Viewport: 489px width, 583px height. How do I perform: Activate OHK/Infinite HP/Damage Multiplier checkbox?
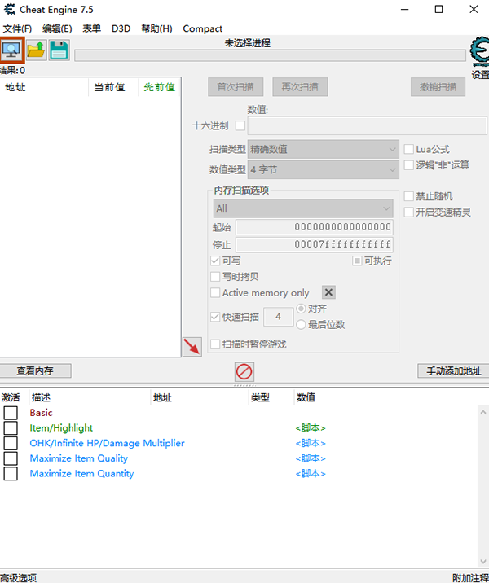click(x=11, y=443)
